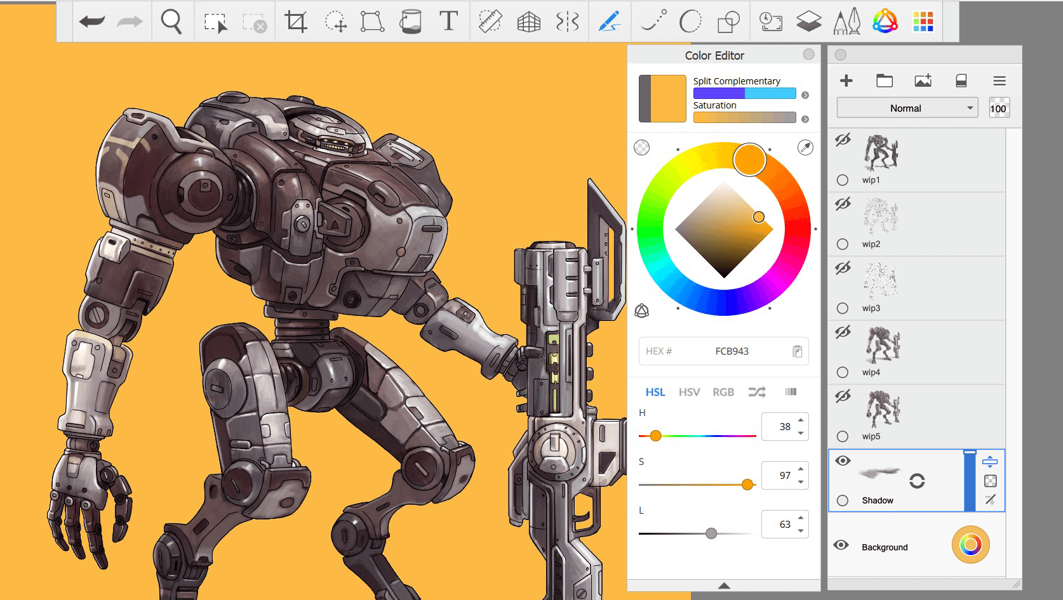
Task: Show the hidden wip1 layer
Action: pos(843,140)
